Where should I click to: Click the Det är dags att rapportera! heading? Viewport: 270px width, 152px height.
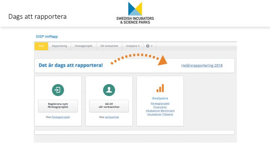(x=70, y=65)
